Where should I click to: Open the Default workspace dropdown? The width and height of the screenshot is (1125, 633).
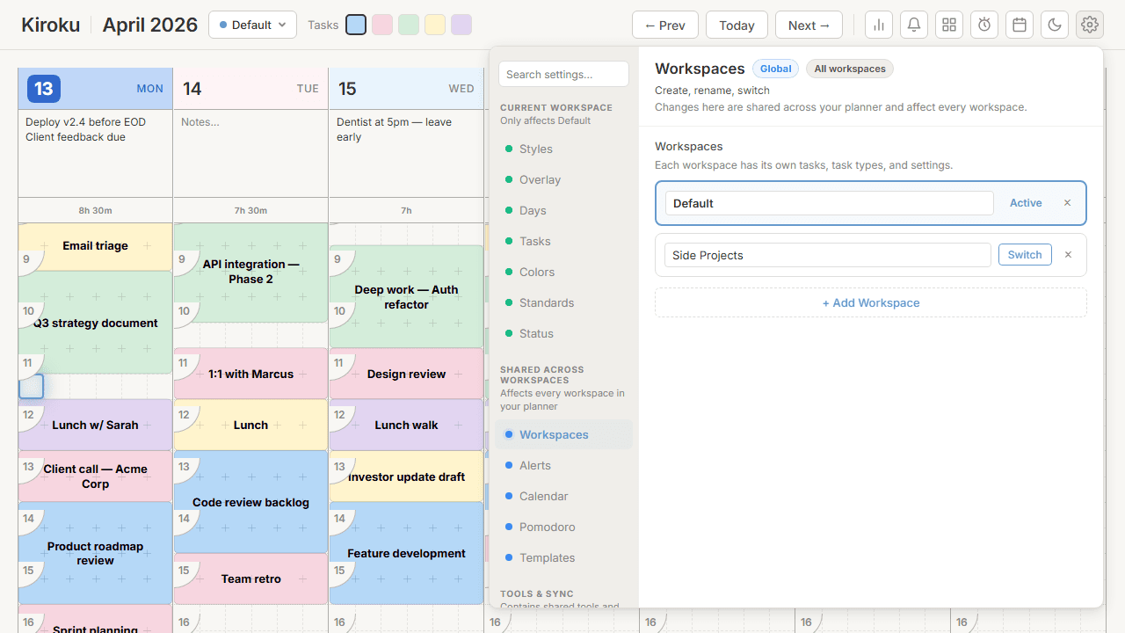click(x=252, y=25)
